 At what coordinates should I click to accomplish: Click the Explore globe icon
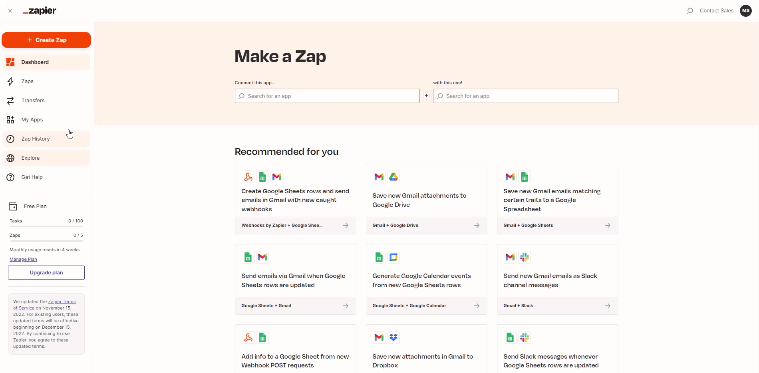(x=11, y=158)
